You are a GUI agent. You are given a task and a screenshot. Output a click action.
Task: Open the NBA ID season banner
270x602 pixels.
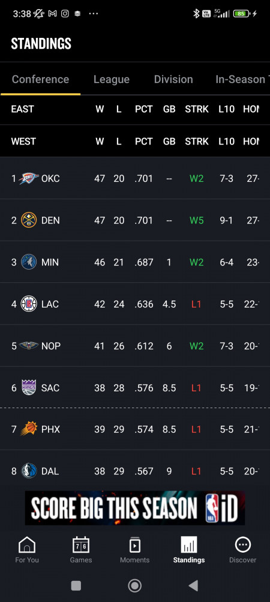pos(134,507)
